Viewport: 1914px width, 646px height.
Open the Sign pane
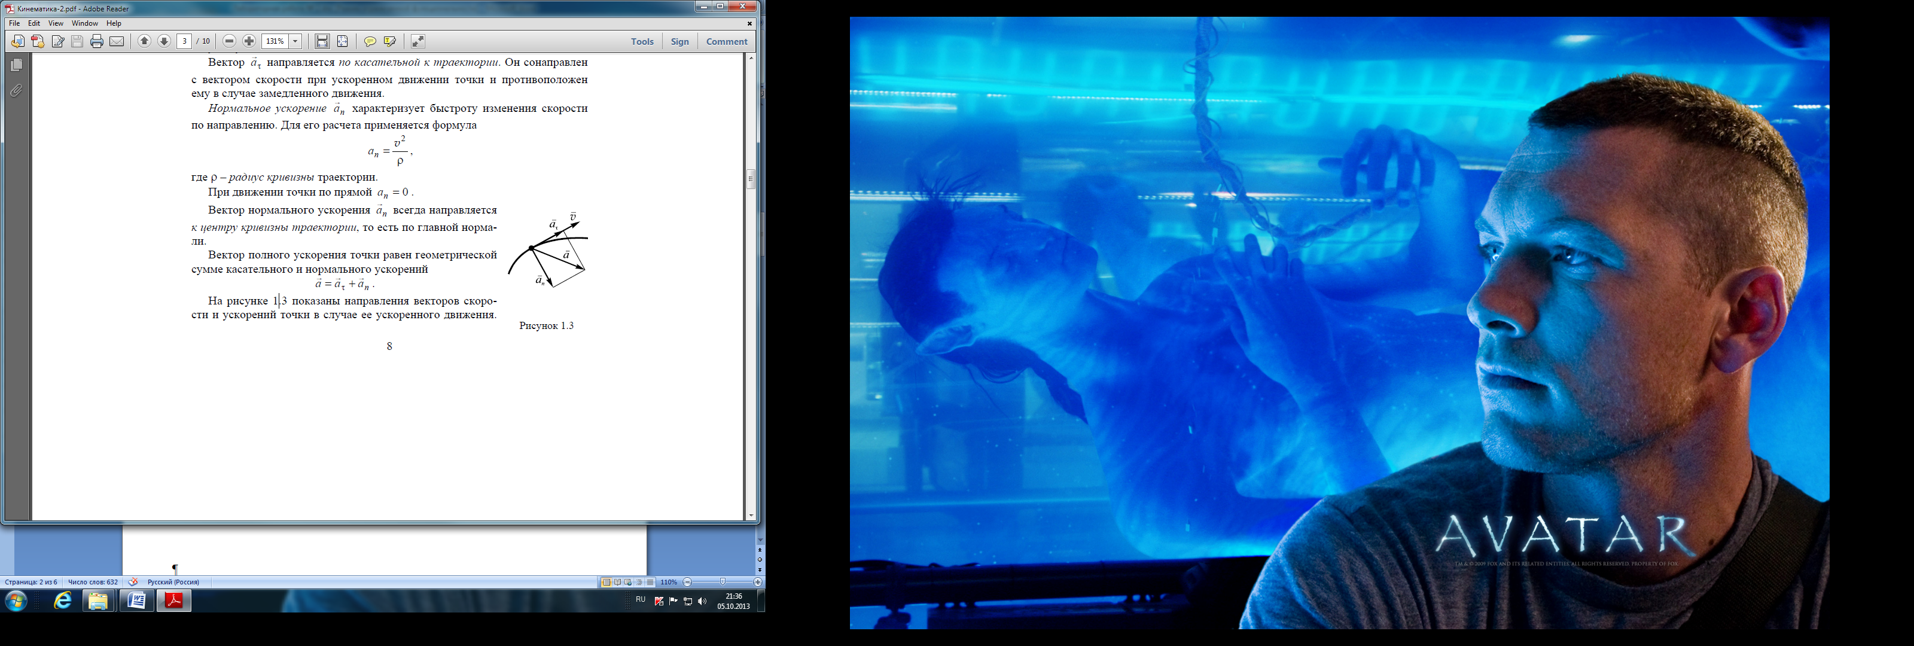(680, 42)
